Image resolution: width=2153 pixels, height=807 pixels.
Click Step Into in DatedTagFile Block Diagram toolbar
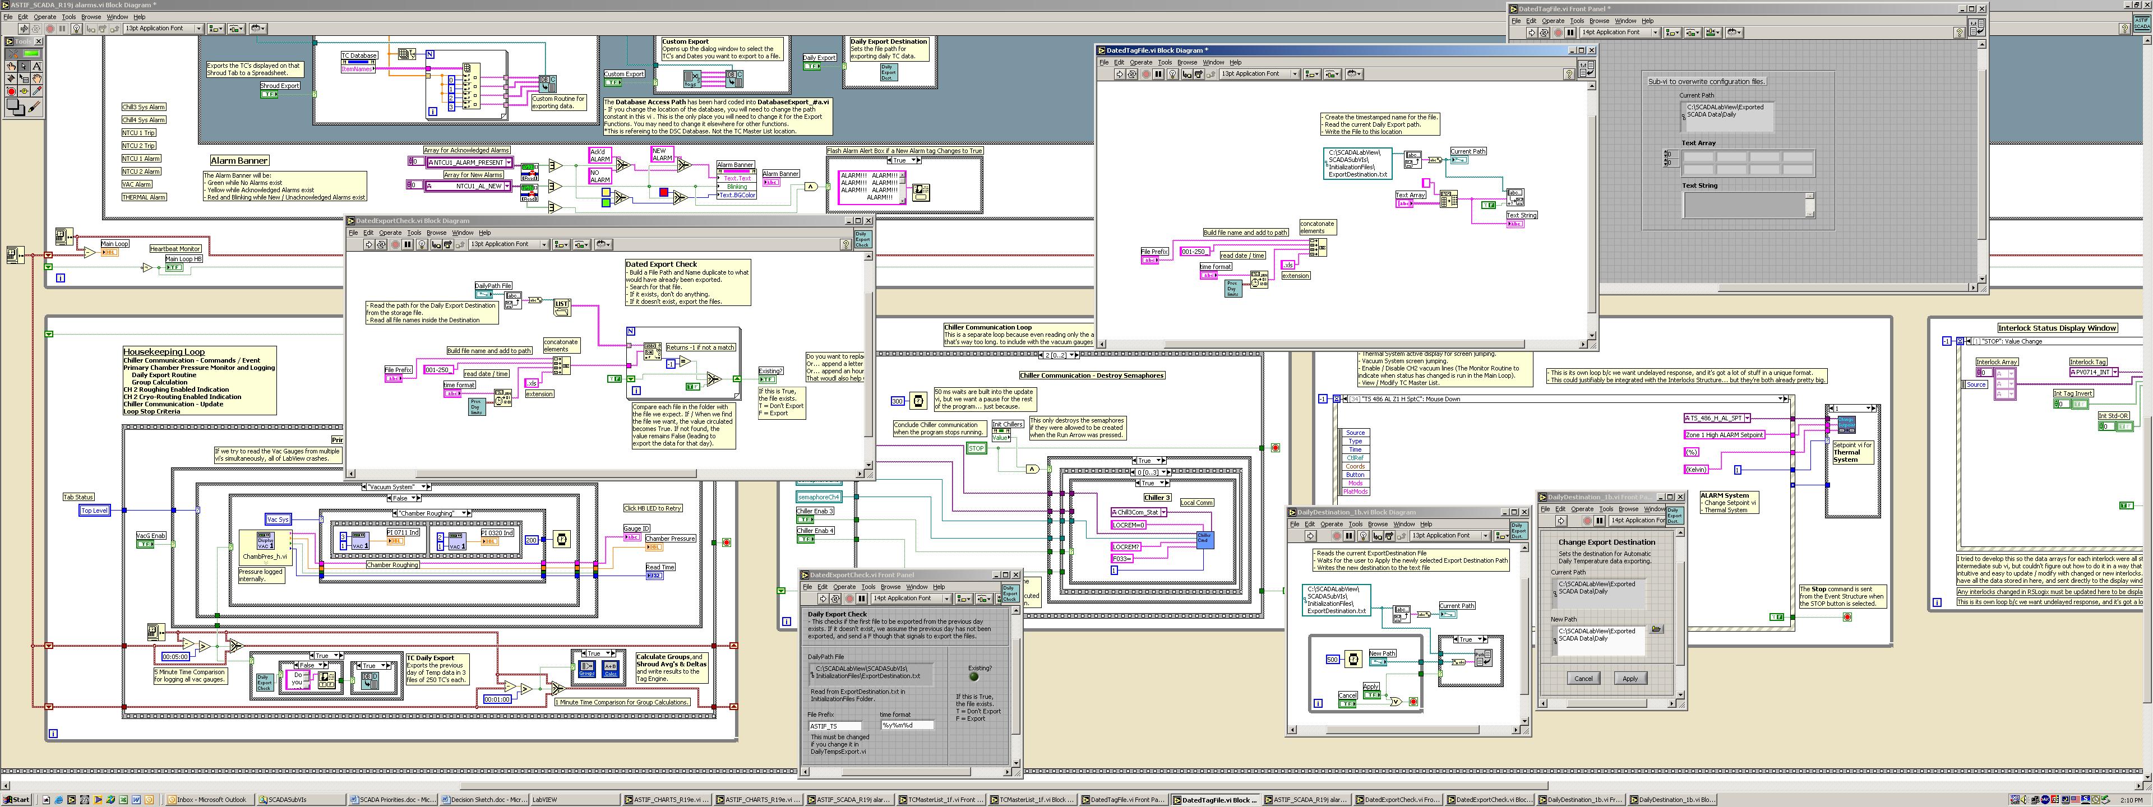(x=1188, y=75)
